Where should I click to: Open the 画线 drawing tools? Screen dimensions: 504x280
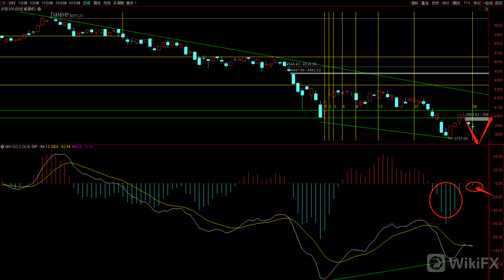pyautogui.click(x=456, y=3)
